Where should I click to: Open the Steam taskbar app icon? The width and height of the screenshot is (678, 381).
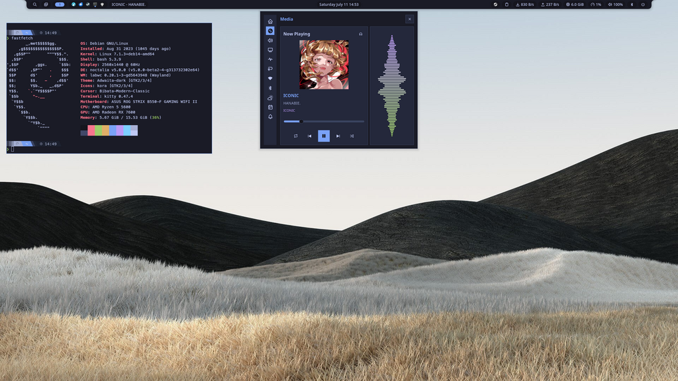88,5
